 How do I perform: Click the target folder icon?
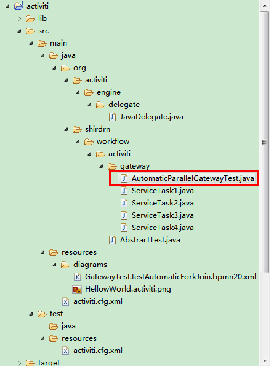coord(30,363)
